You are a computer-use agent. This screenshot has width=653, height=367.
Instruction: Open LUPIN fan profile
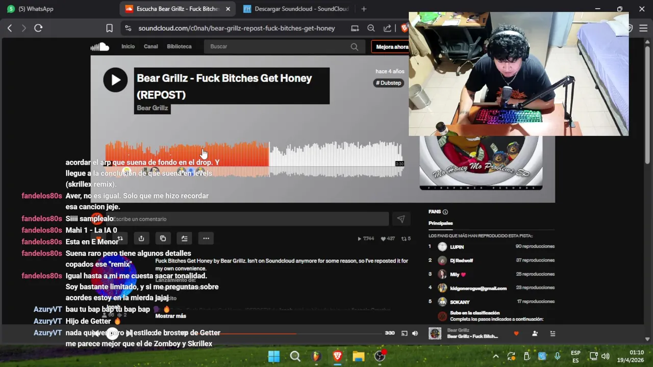457,247
